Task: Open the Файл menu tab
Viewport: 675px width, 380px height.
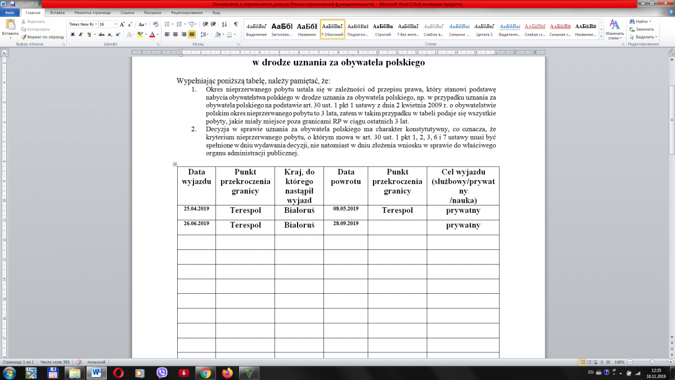Action: [10, 12]
